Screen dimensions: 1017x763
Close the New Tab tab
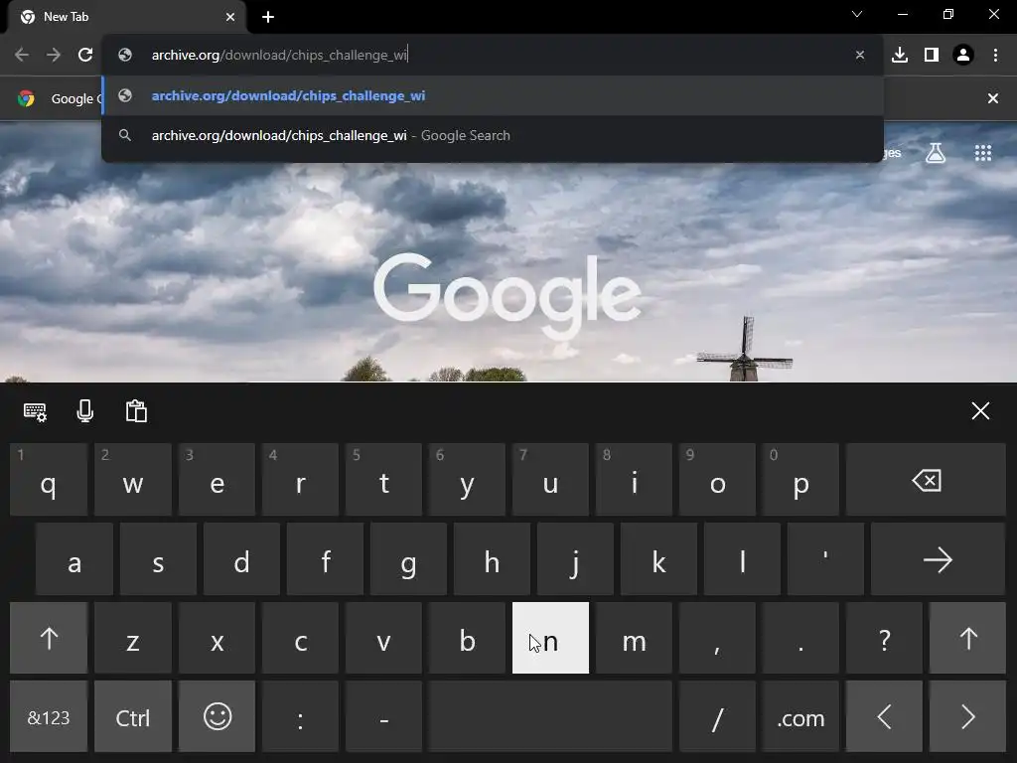[230, 17]
